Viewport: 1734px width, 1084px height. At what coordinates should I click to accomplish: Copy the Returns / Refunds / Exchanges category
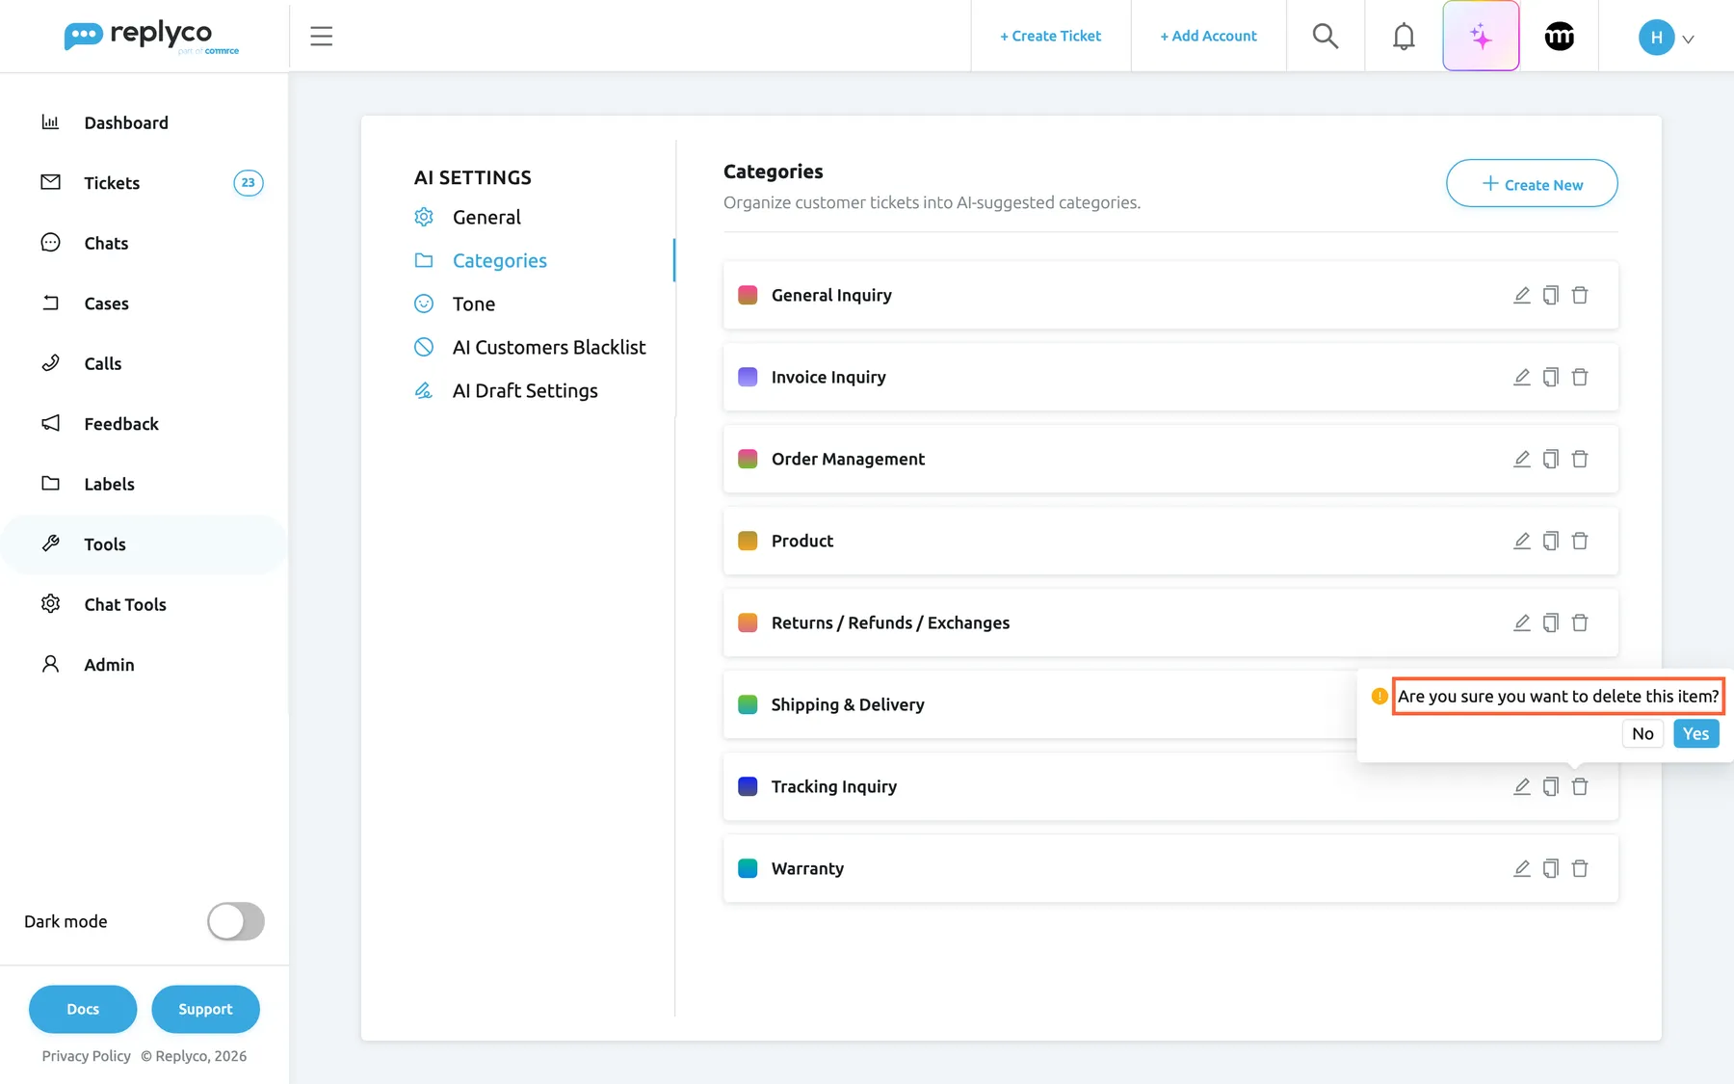[x=1551, y=622]
